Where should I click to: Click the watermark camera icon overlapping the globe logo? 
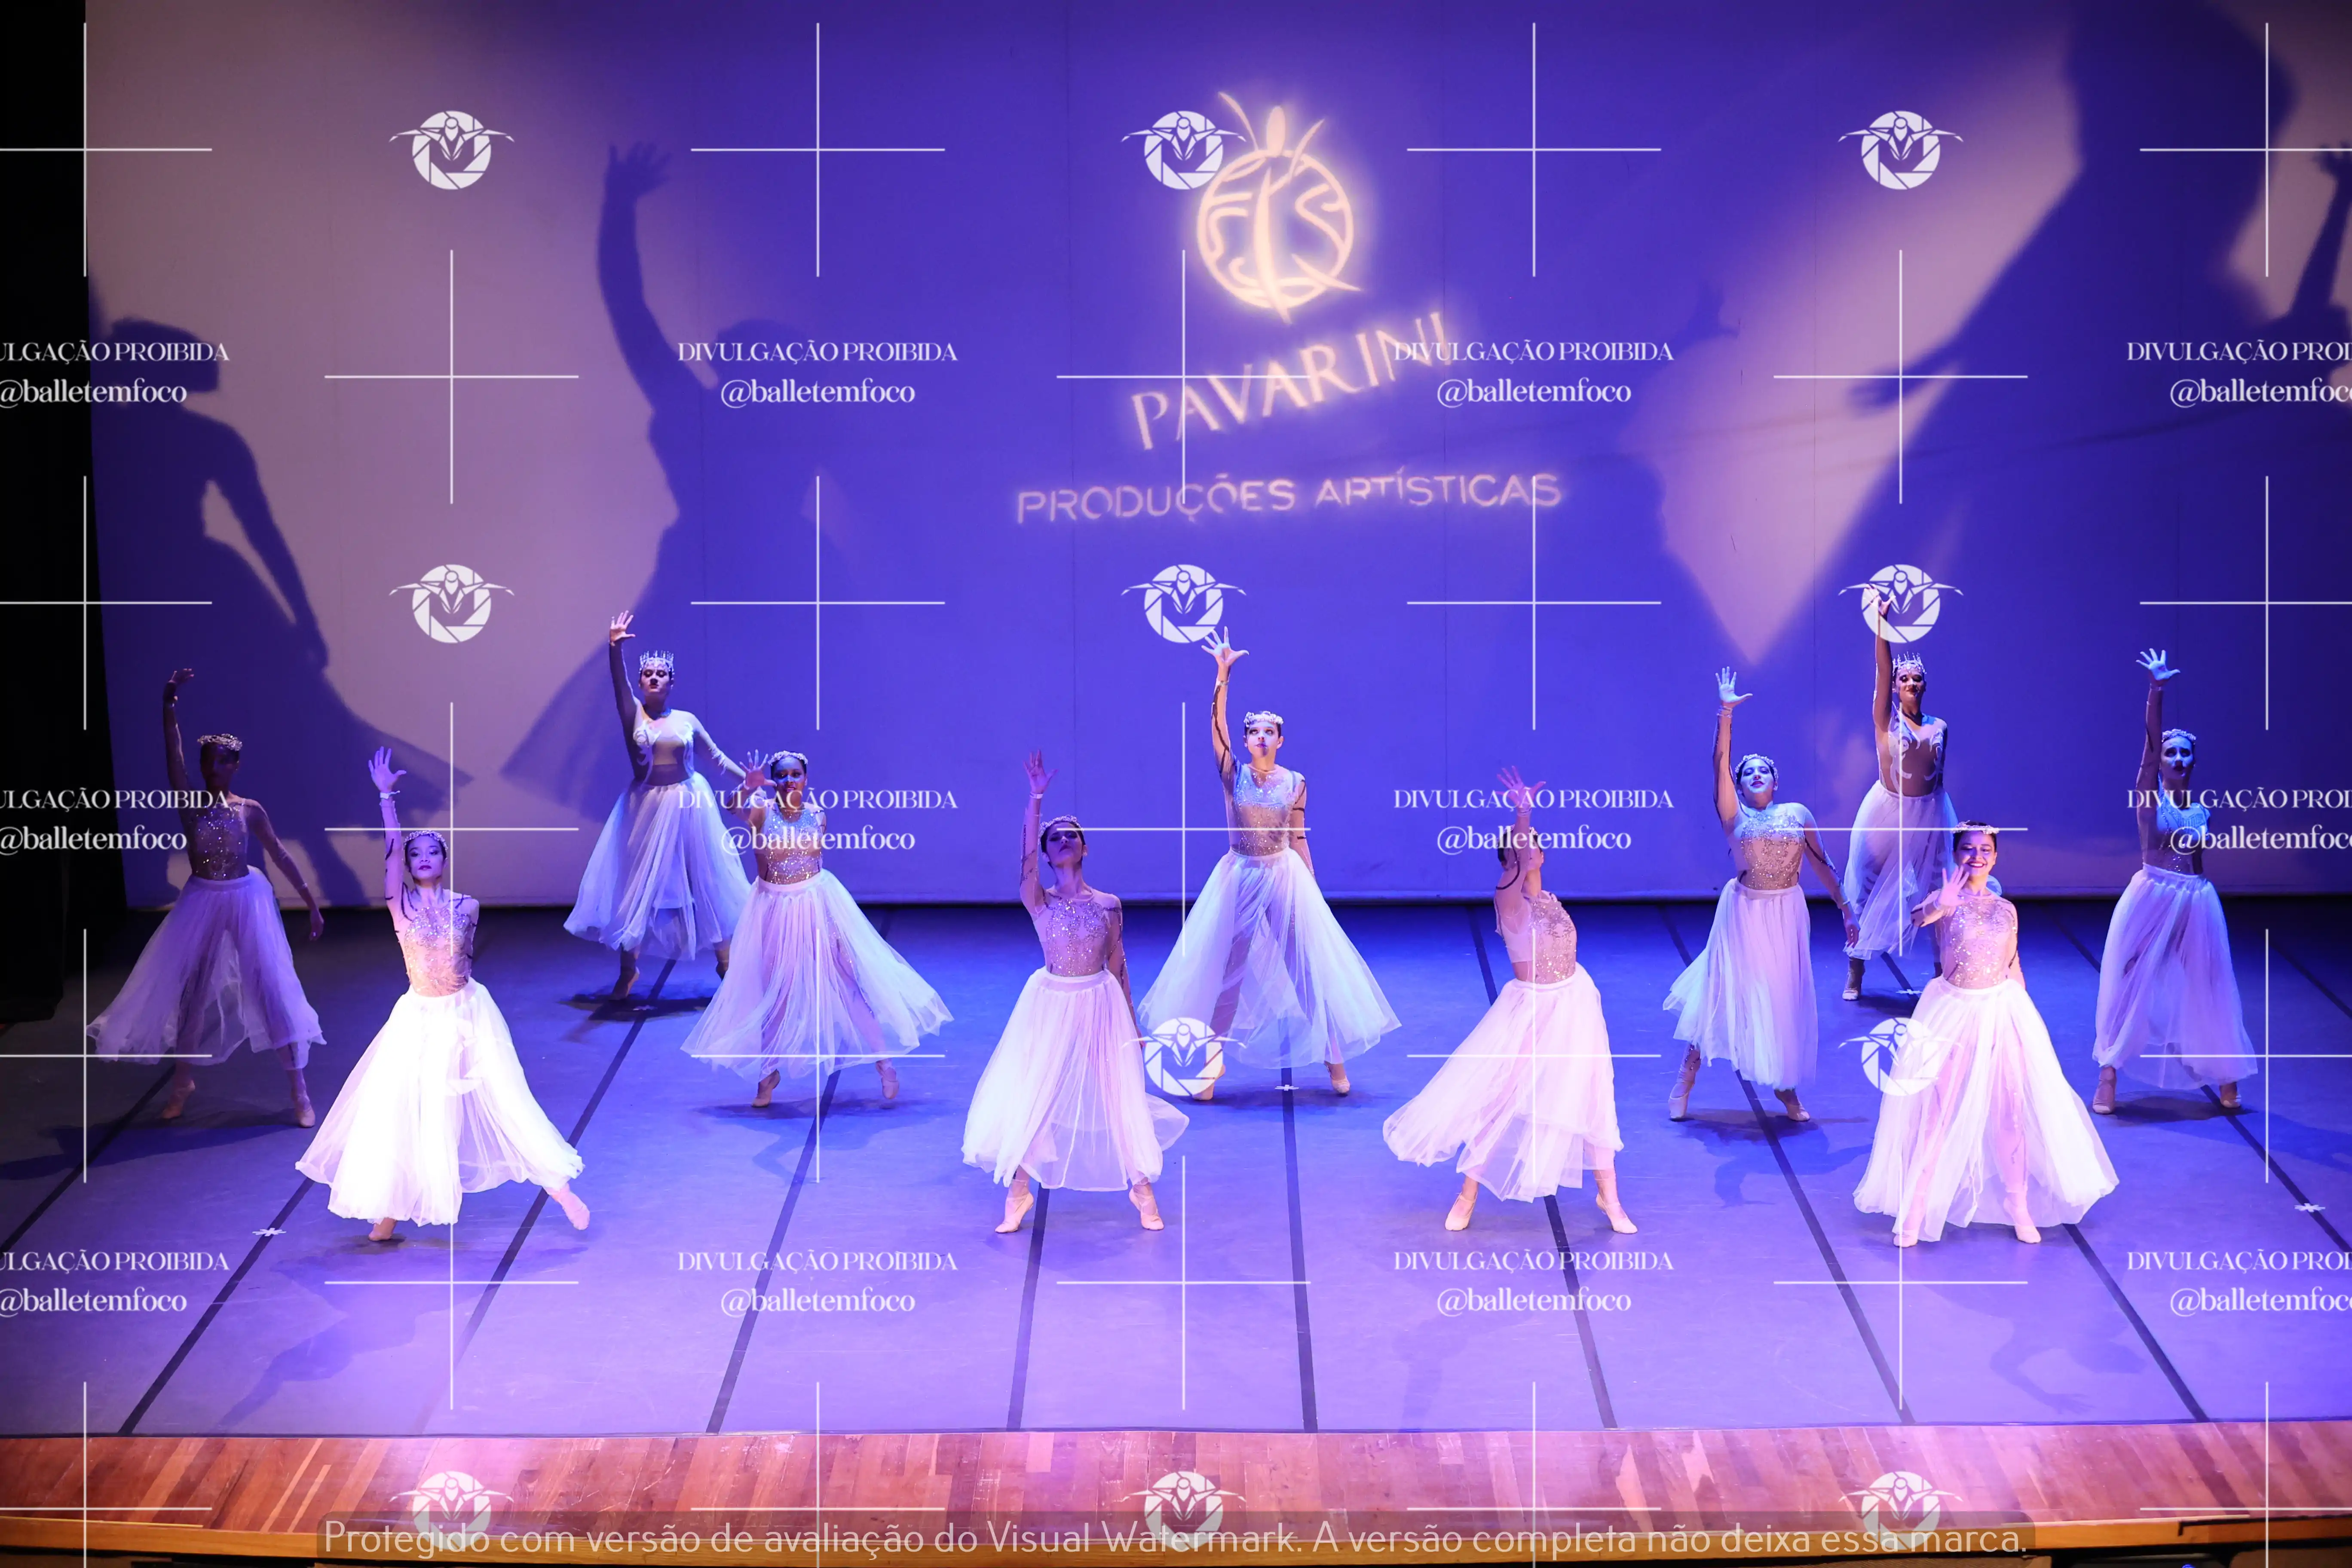[1183, 150]
